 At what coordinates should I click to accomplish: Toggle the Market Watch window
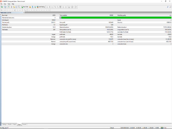(9, 7)
